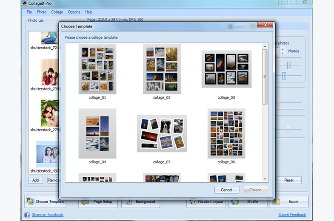Click the Shuffle button icon
This screenshot has width=334, height=221.
click(x=235, y=202)
